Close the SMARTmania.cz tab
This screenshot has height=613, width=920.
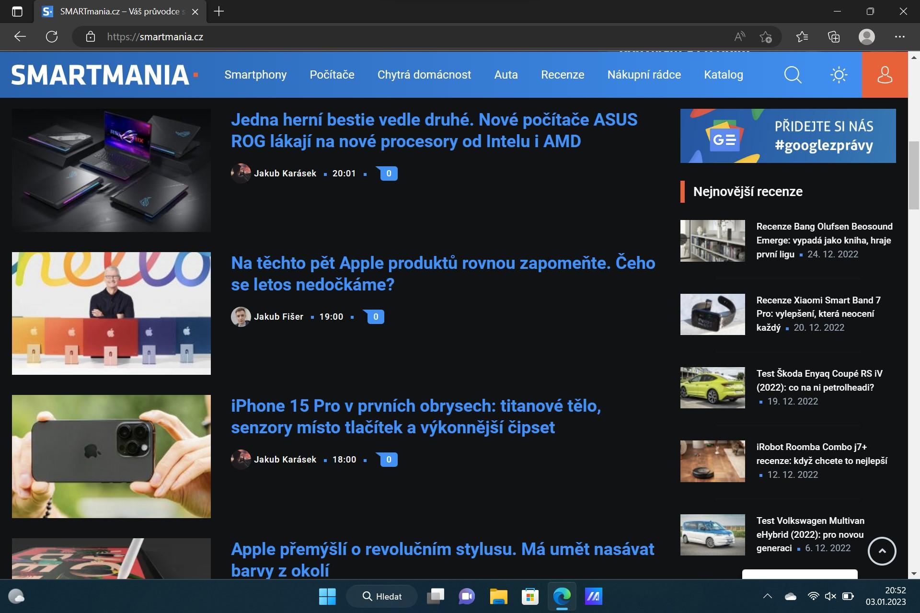195,12
